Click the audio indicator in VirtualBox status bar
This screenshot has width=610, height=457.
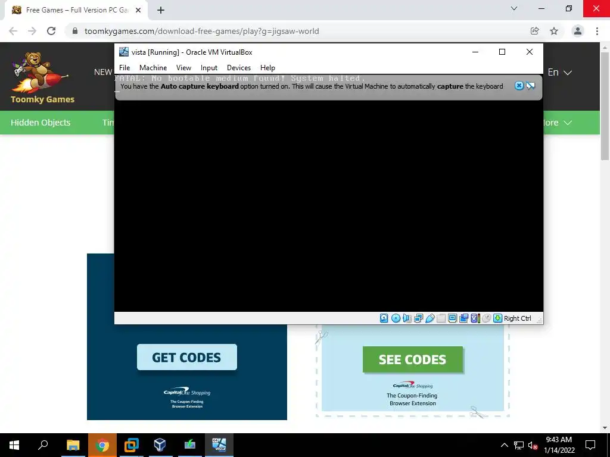[x=407, y=318]
